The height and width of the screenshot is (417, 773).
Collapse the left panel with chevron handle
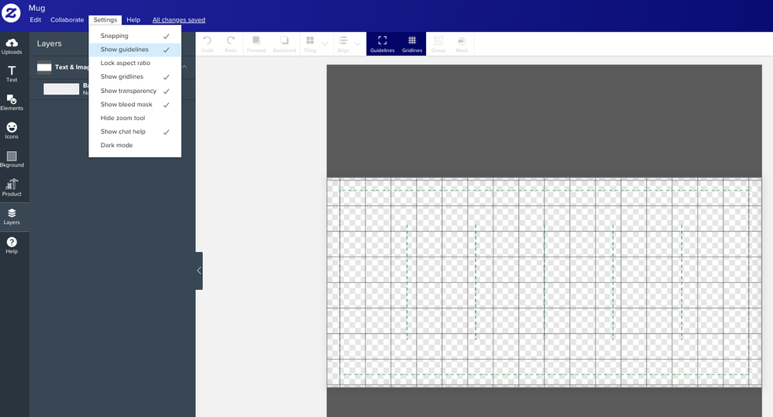199,271
